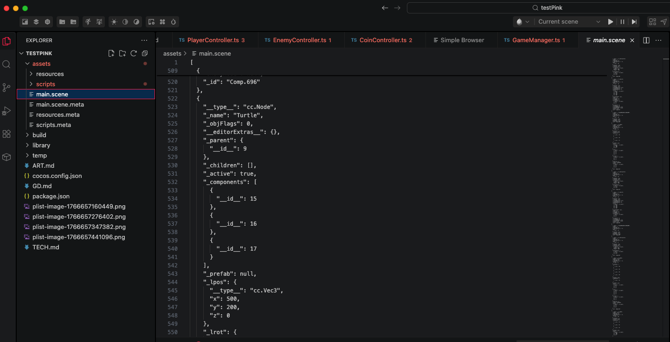Click the assets breadcrumb link

click(x=172, y=53)
